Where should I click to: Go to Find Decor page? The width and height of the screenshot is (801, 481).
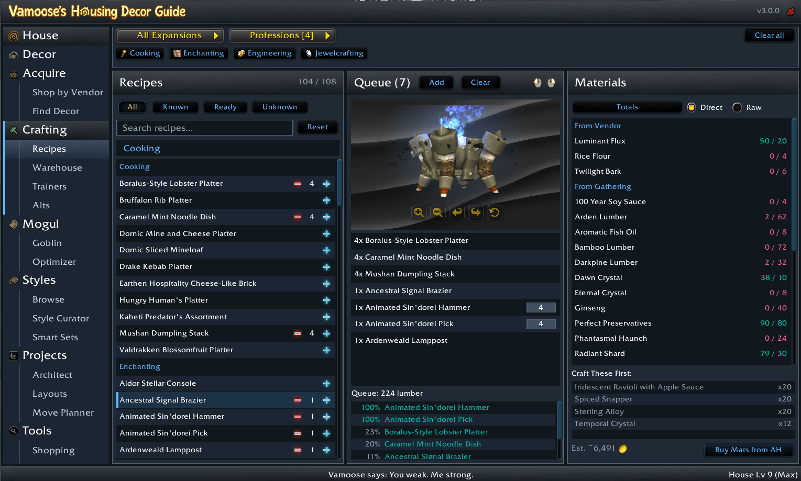tap(56, 111)
